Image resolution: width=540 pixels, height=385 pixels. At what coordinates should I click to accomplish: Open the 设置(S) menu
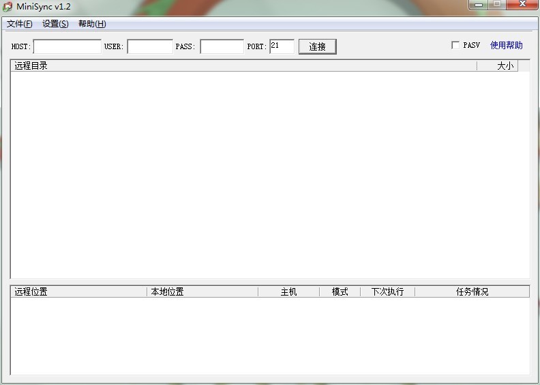tap(55, 24)
